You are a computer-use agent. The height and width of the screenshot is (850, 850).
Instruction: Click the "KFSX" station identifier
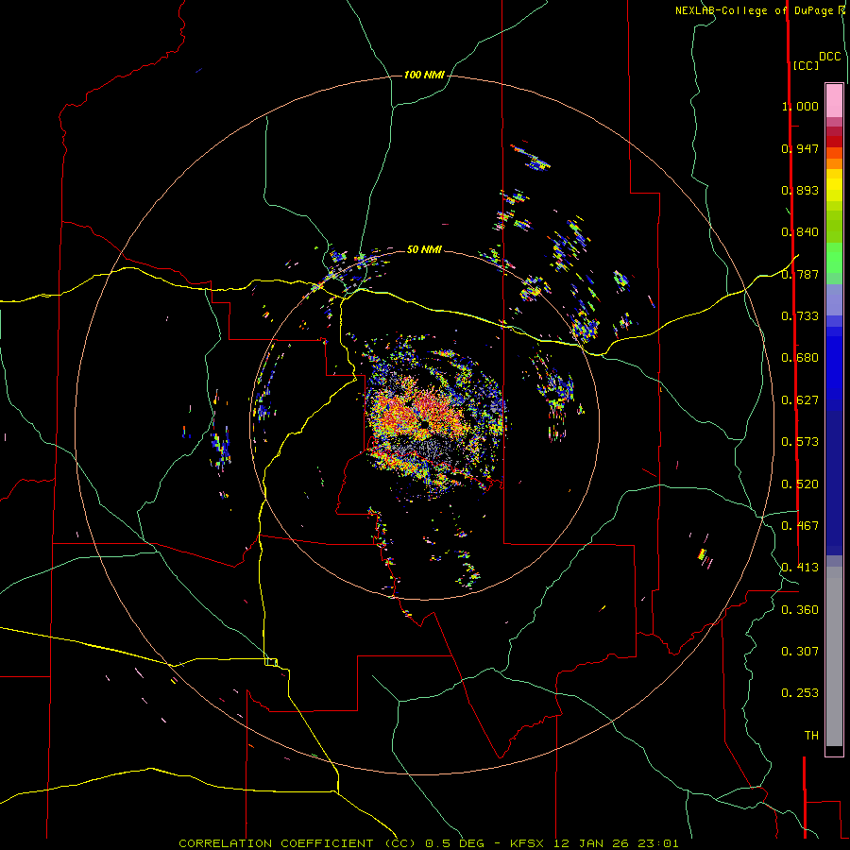tap(529, 843)
